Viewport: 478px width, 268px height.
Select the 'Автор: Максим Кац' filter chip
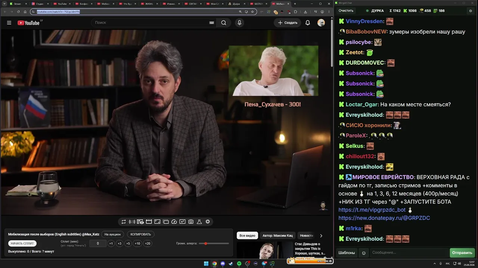pyautogui.click(x=277, y=236)
